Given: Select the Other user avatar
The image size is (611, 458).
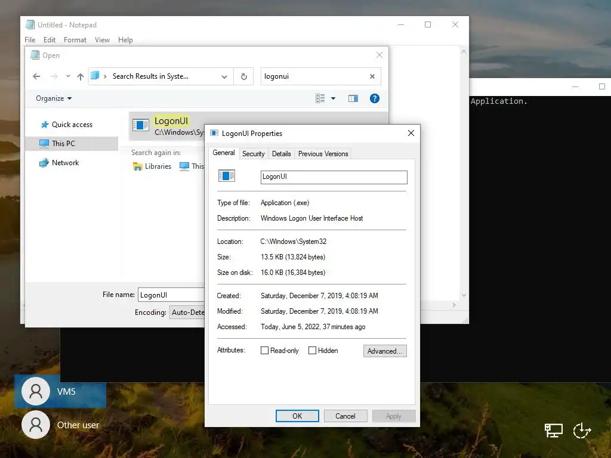Looking at the screenshot, I should [x=36, y=425].
